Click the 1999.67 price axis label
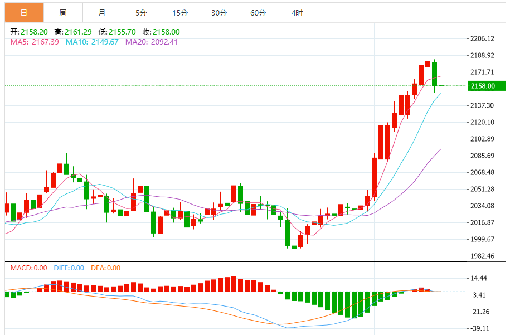Screen dimensions: 510x335 pyautogui.click(x=482, y=239)
